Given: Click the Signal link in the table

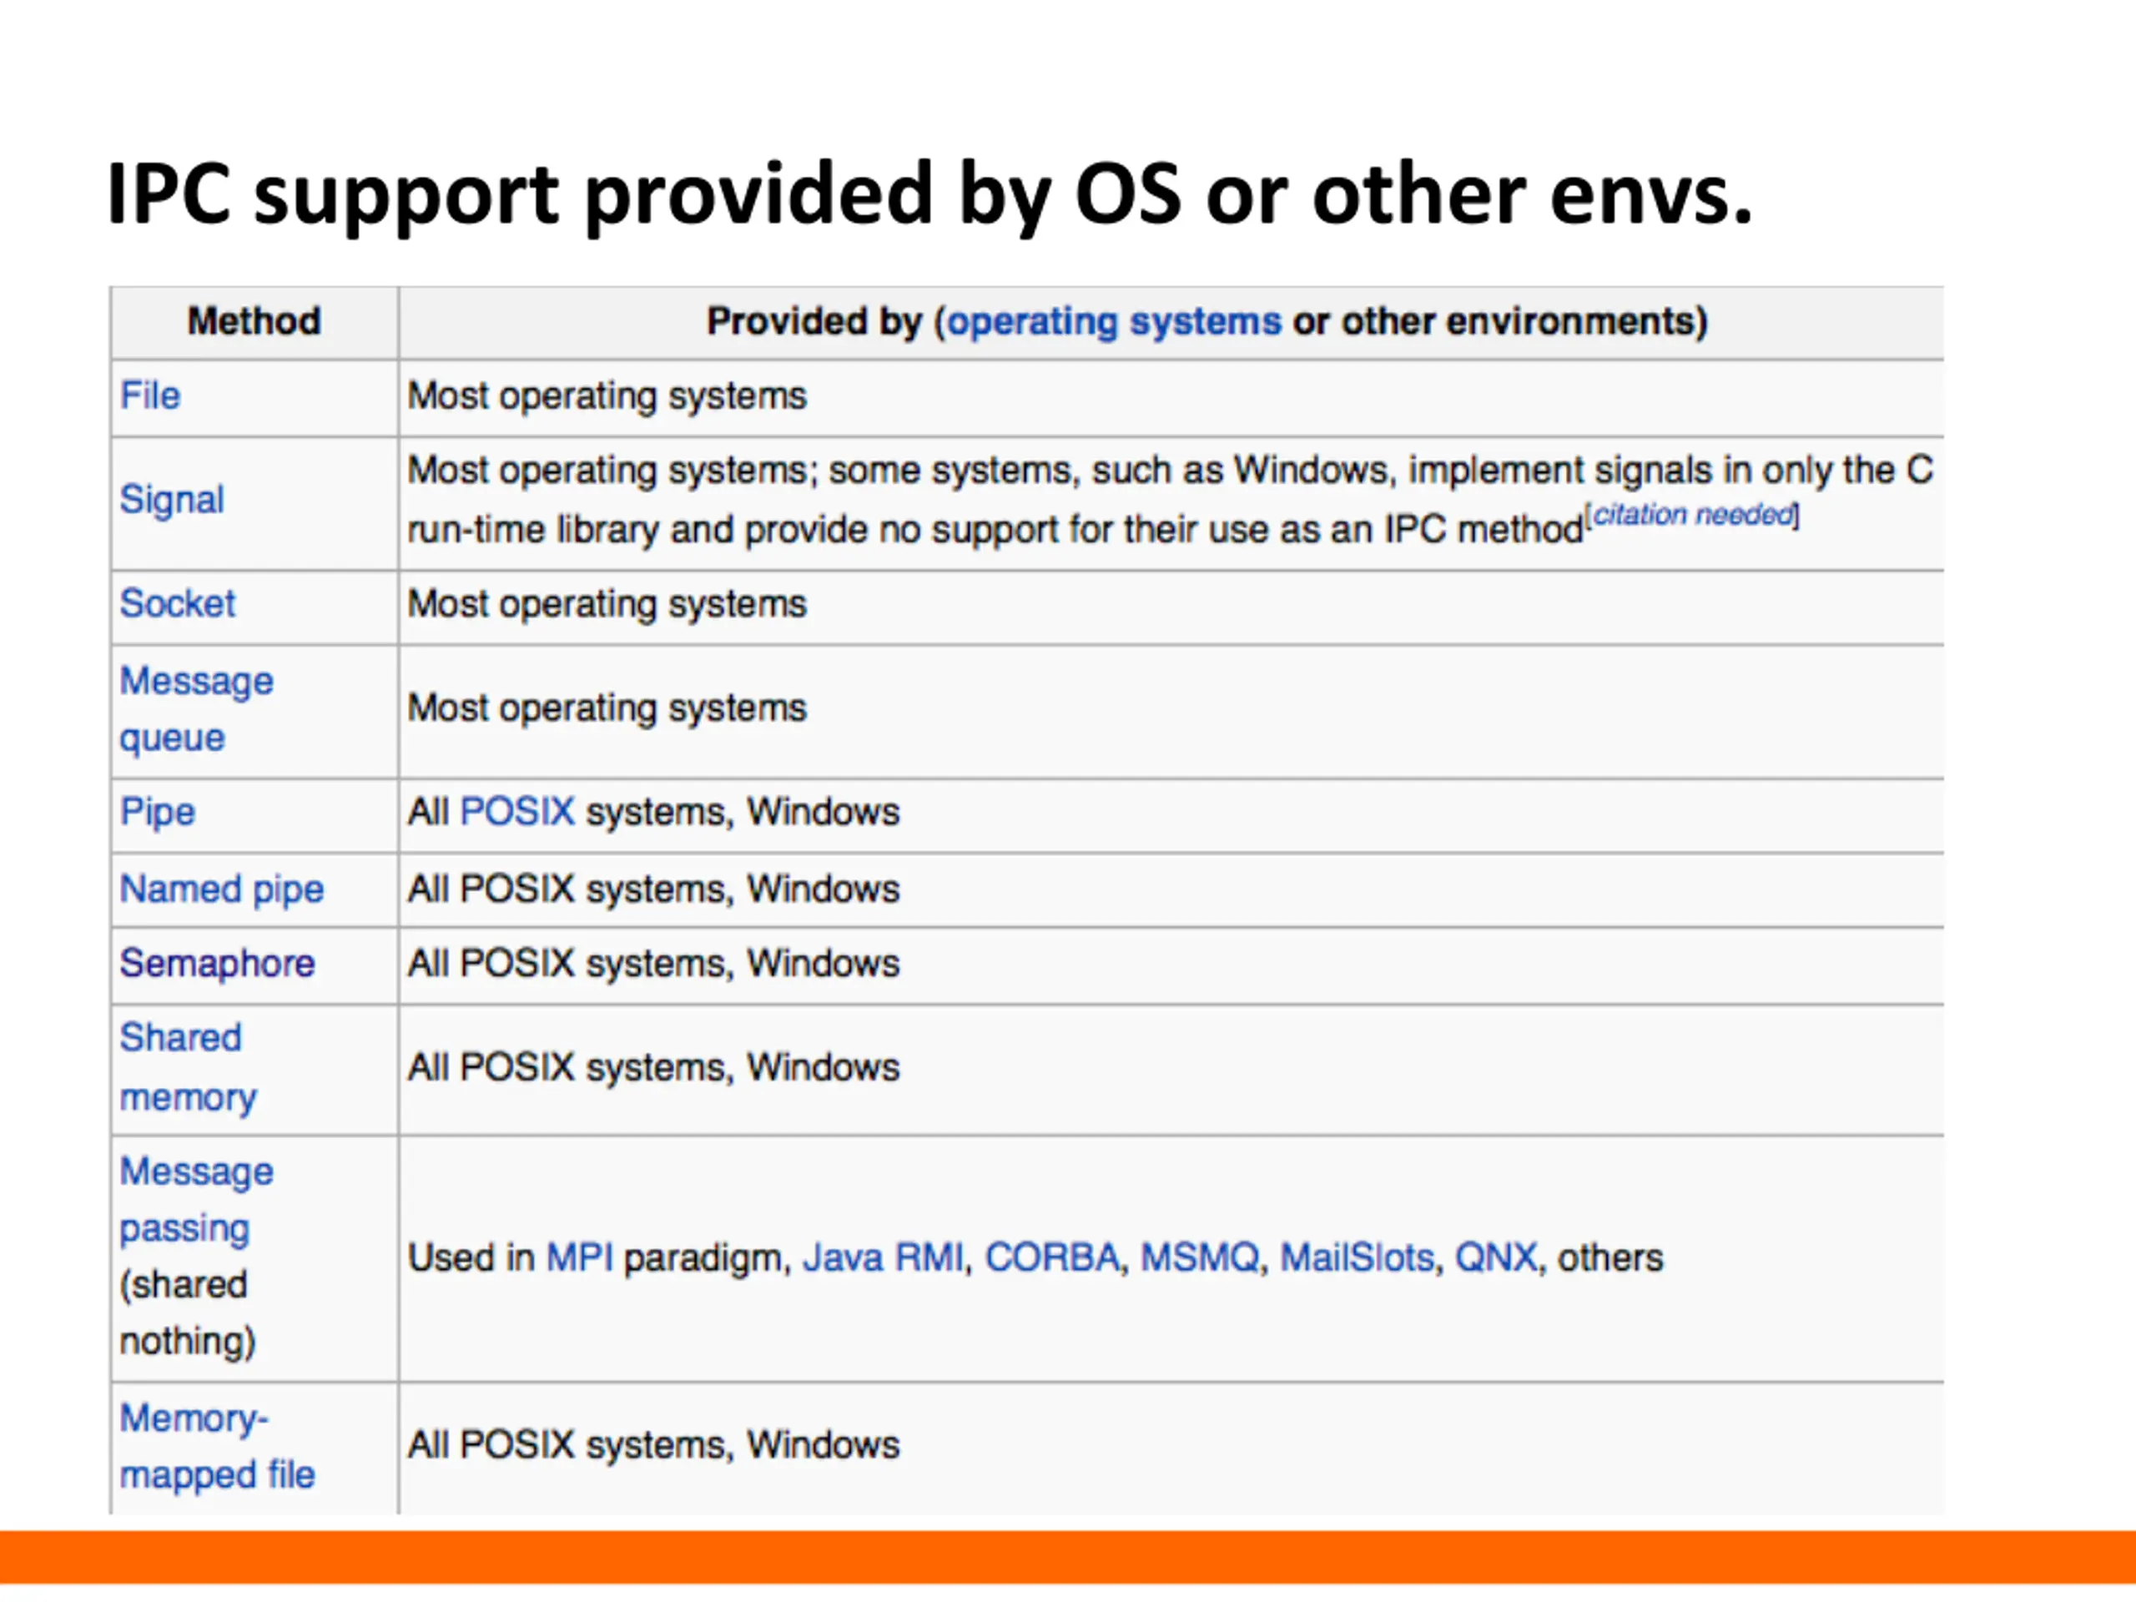Looking at the screenshot, I should click(172, 500).
